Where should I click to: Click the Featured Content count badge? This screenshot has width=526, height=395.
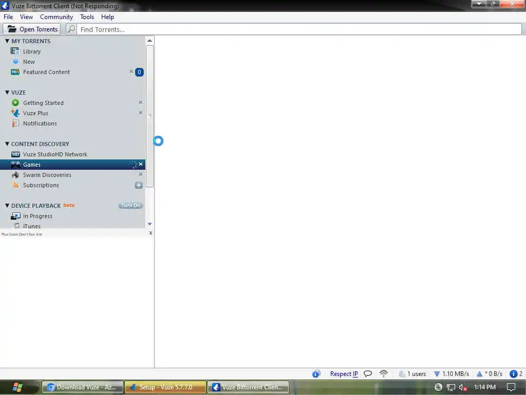[139, 72]
